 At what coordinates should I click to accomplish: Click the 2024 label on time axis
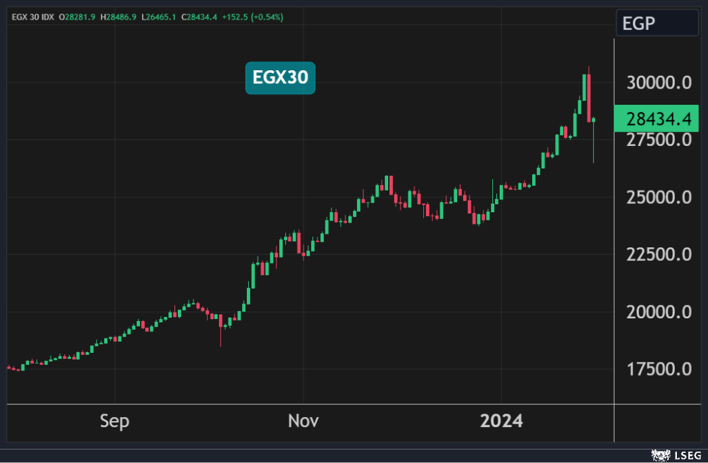(x=501, y=421)
